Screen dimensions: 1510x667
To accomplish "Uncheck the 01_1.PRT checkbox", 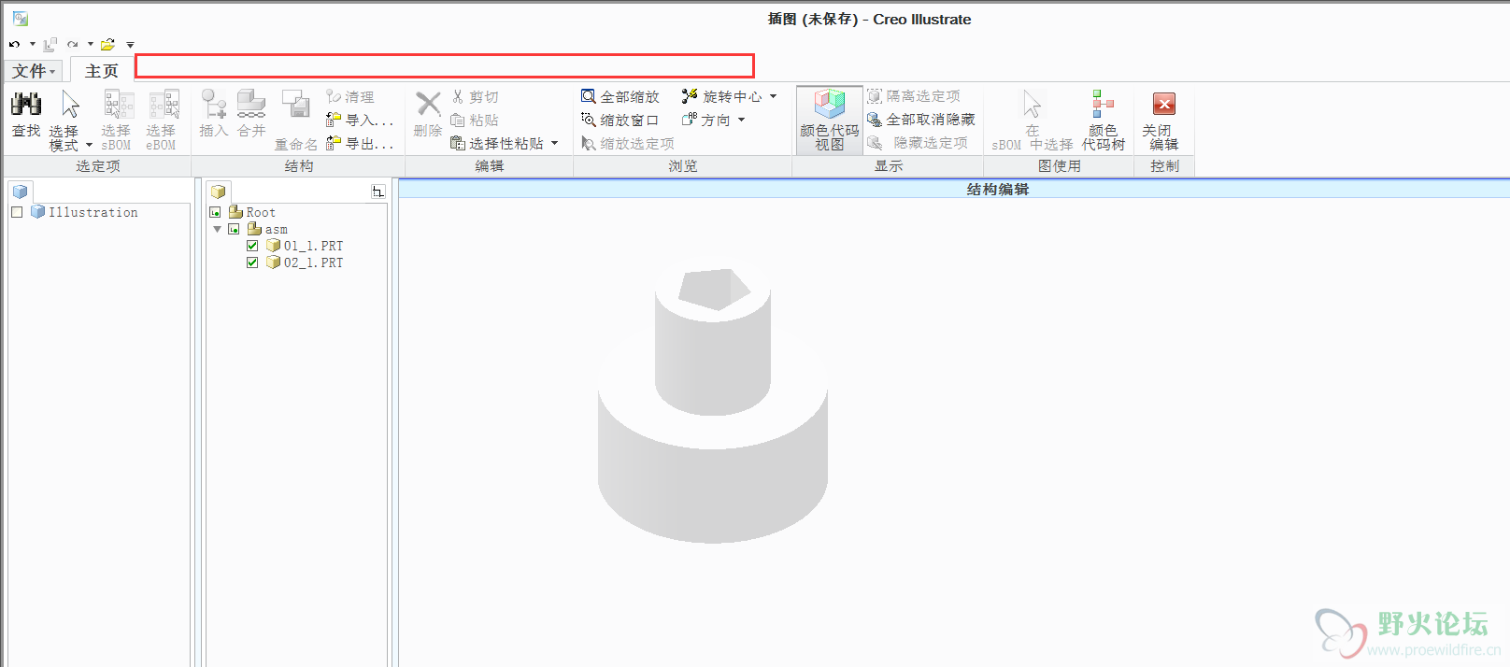I will point(252,246).
